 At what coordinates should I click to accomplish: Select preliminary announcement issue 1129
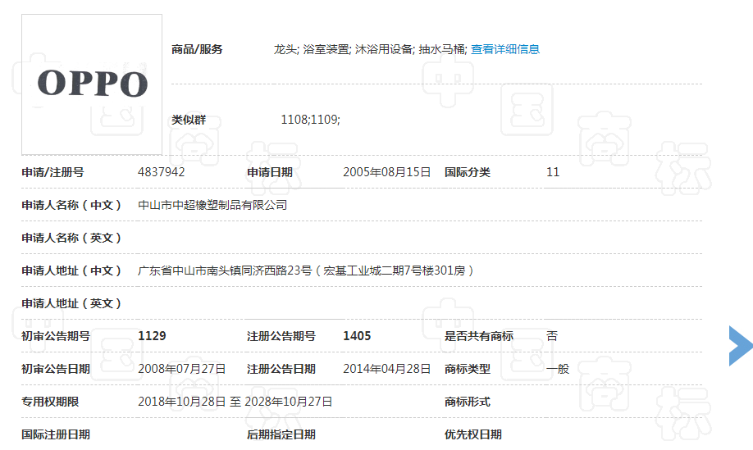pos(152,336)
